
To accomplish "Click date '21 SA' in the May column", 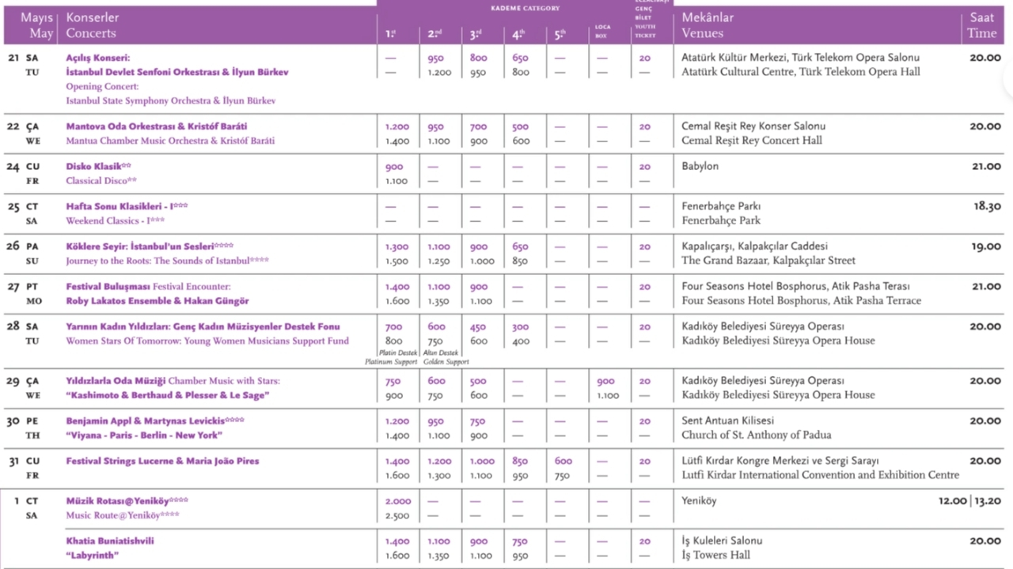I will pos(23,58).
